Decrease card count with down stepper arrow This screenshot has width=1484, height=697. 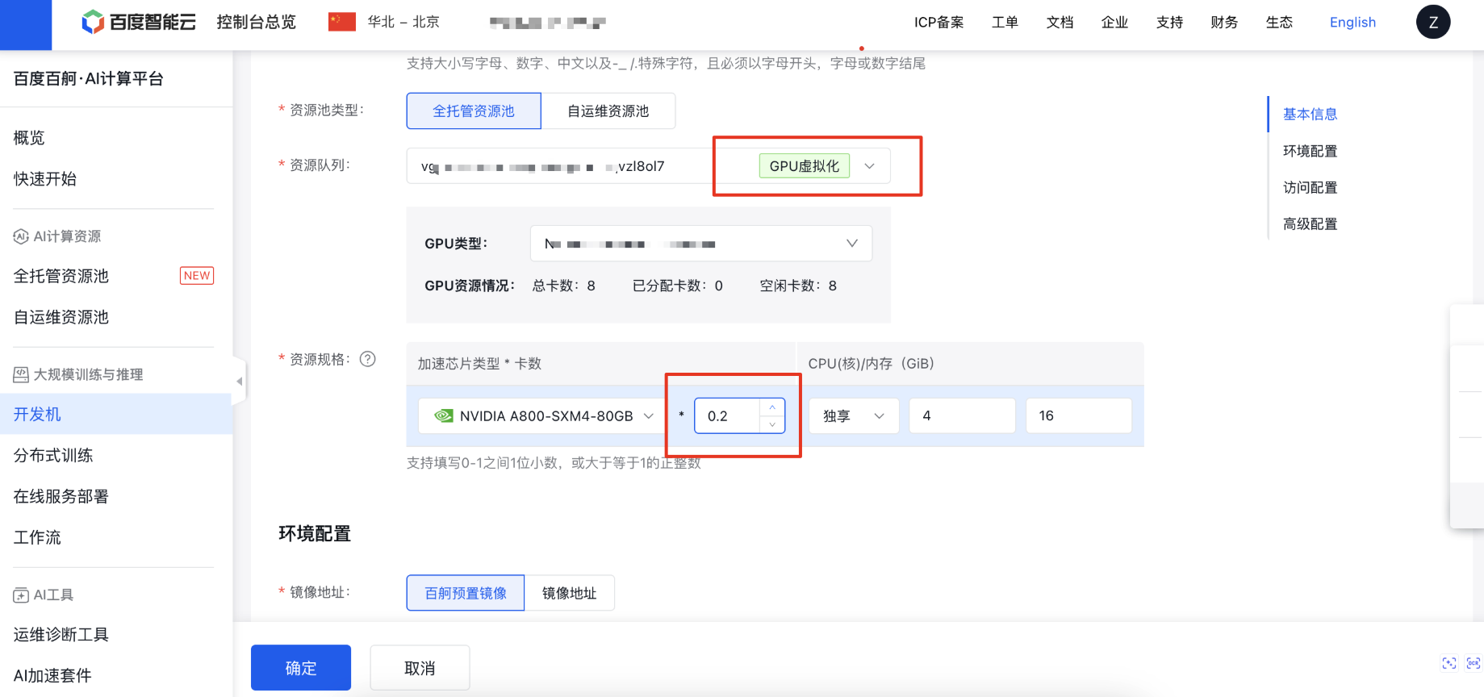772,424
